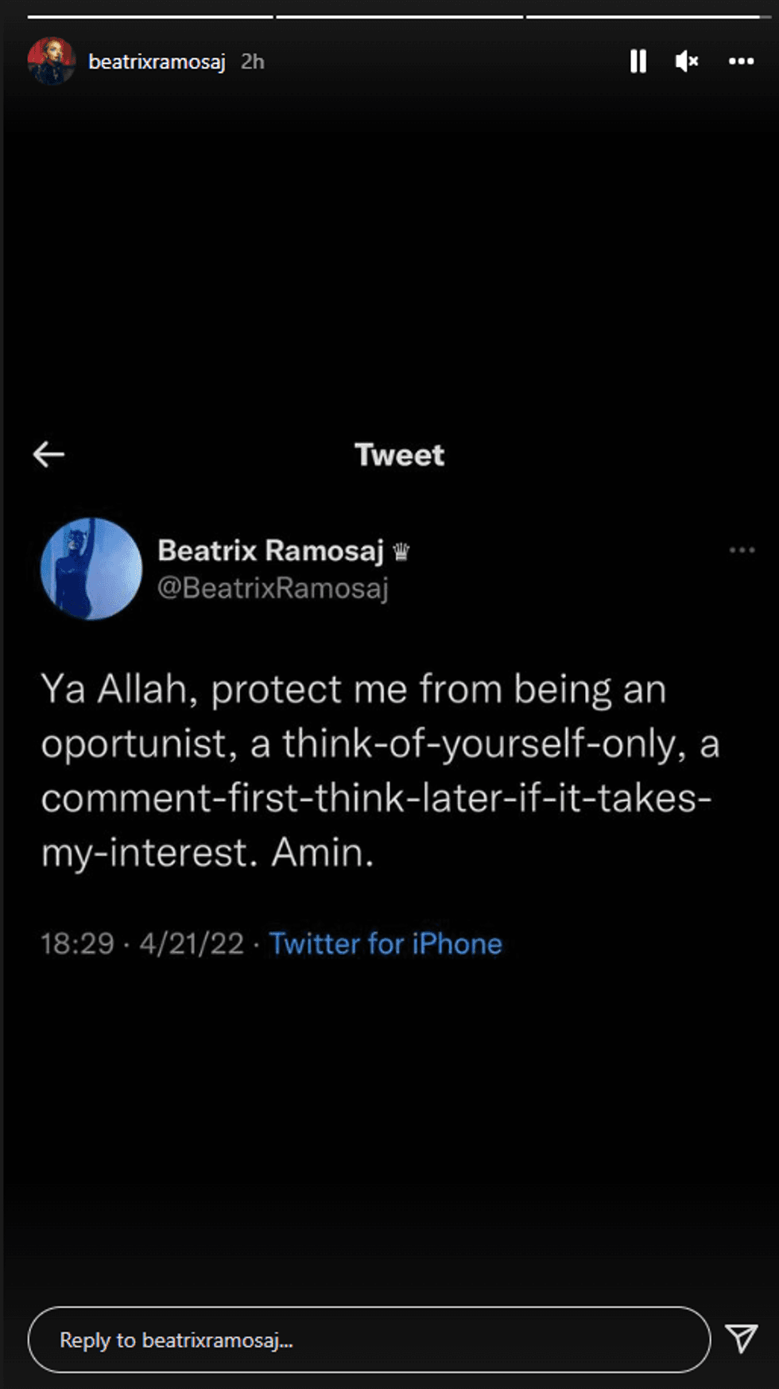Click the crown emoji after the name
Image resolution: width=779 pixels, height=1389 pixels.
(401, 551)
